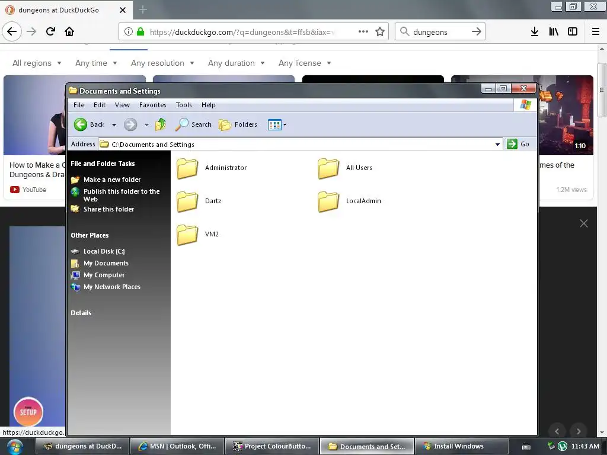Open the Help menu
Screen dimensions: 607x455
click(x=208, y=105)
